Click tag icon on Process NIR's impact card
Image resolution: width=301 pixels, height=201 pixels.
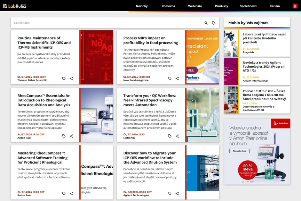click(x=170, y=78)
